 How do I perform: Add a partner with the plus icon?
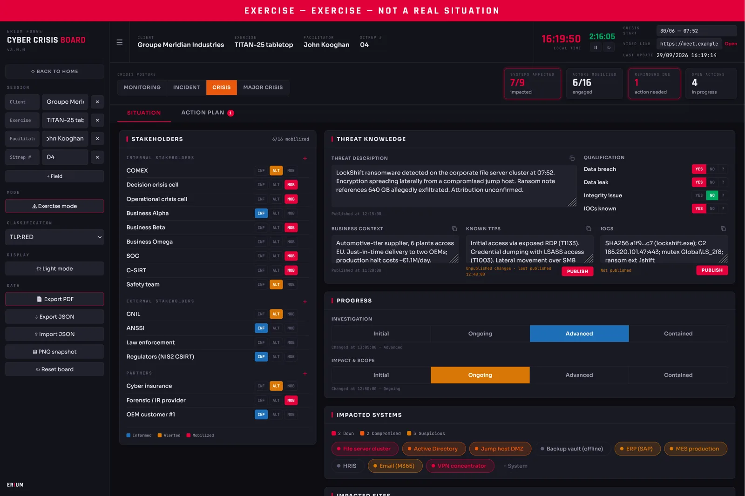click(305, 374)
